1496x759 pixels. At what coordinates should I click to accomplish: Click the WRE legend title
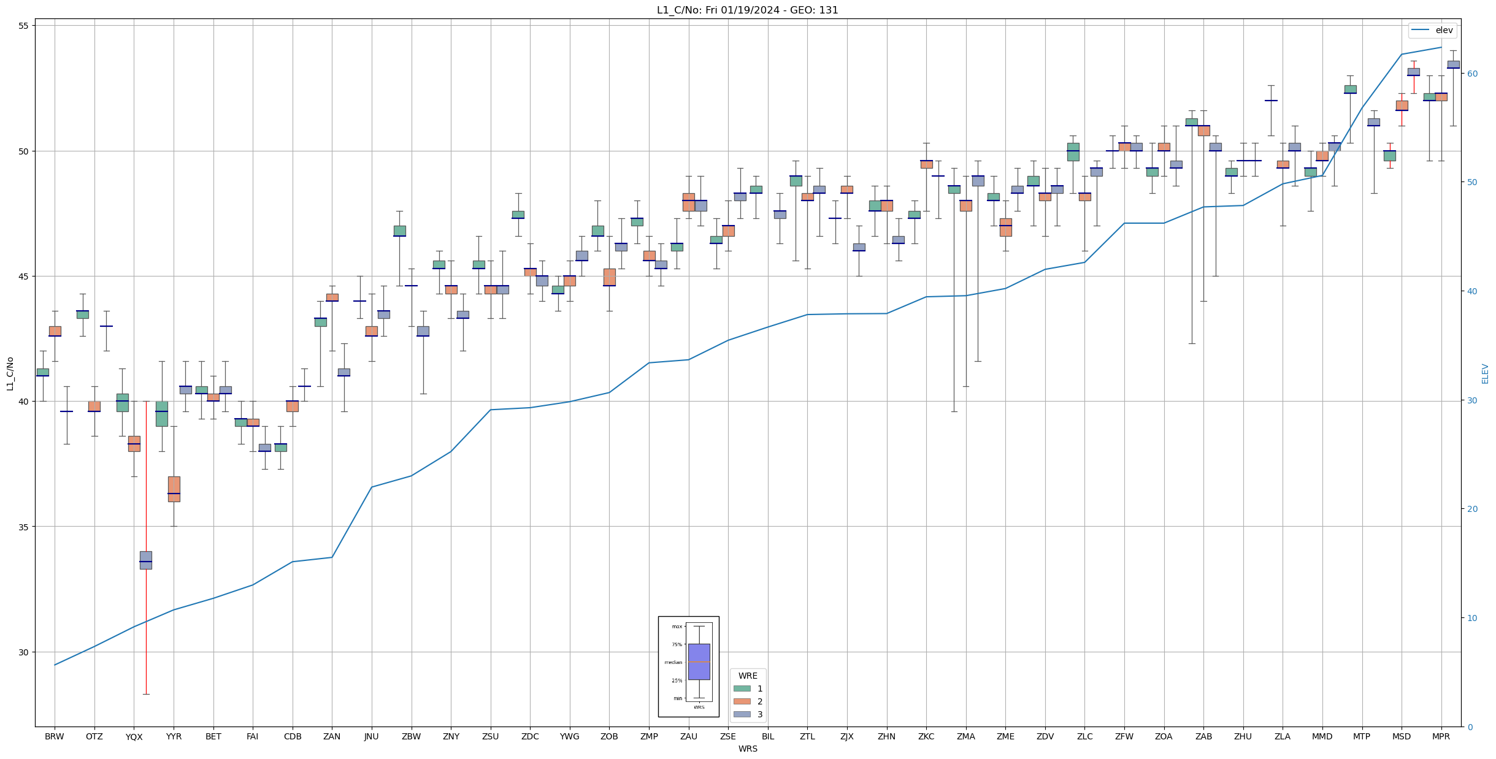click(x=748, y=676)
